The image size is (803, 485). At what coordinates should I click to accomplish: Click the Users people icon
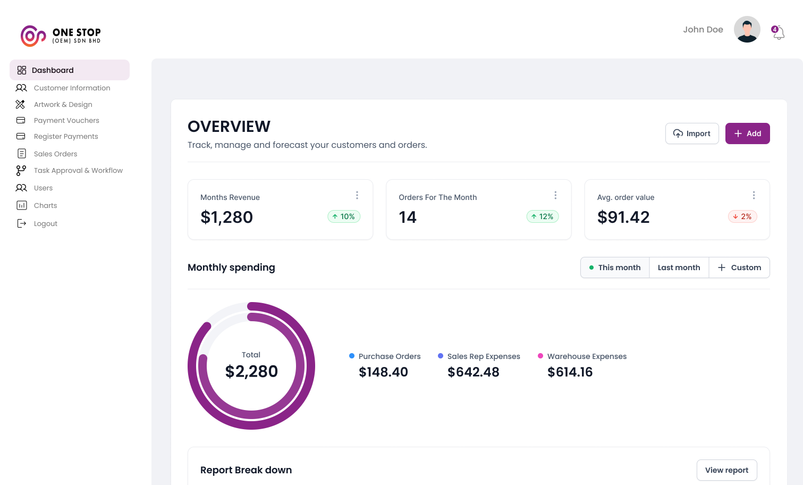[21, 188]
